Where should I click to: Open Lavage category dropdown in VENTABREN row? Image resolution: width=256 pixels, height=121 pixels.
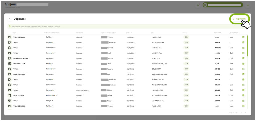coord(50,101)
